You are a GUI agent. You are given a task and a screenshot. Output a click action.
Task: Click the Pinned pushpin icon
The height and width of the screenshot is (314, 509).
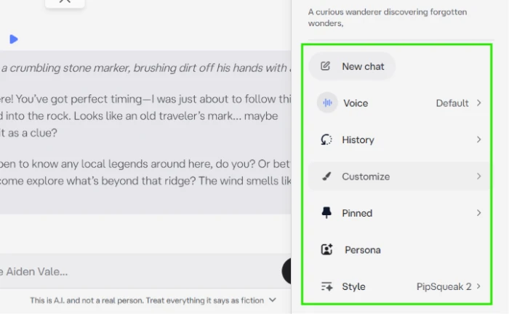point(326,213)
